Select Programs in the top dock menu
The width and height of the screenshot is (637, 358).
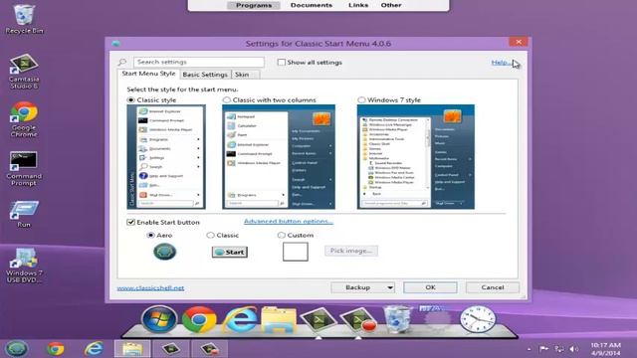254,5
